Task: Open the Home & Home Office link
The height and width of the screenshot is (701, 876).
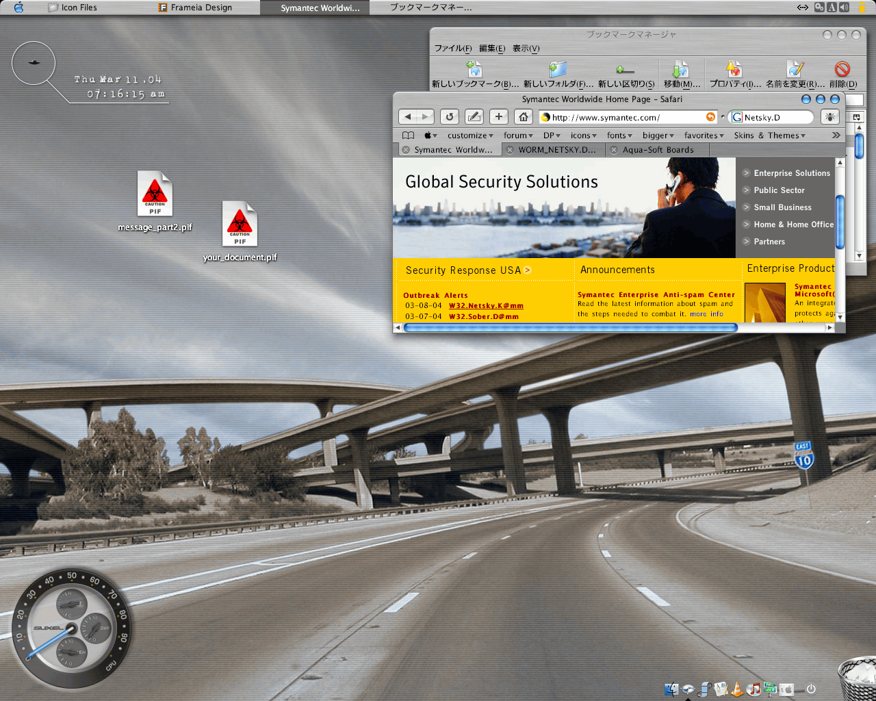Action: tap(794, 225)
